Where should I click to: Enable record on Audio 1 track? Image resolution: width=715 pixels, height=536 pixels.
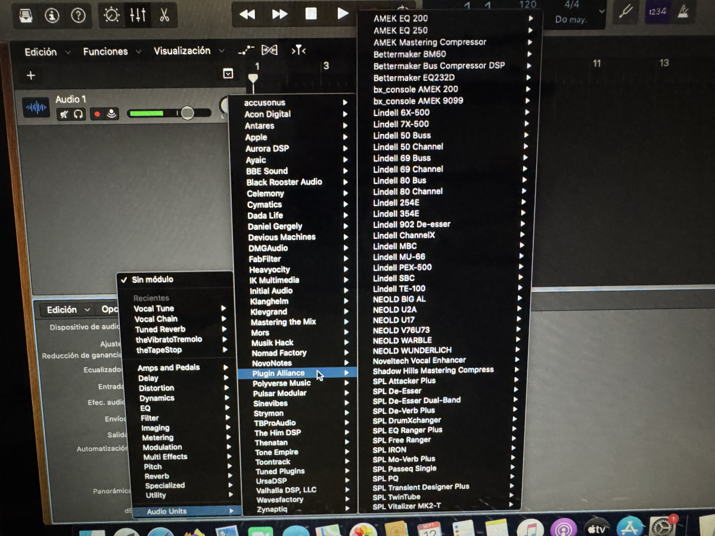(97, 114)
